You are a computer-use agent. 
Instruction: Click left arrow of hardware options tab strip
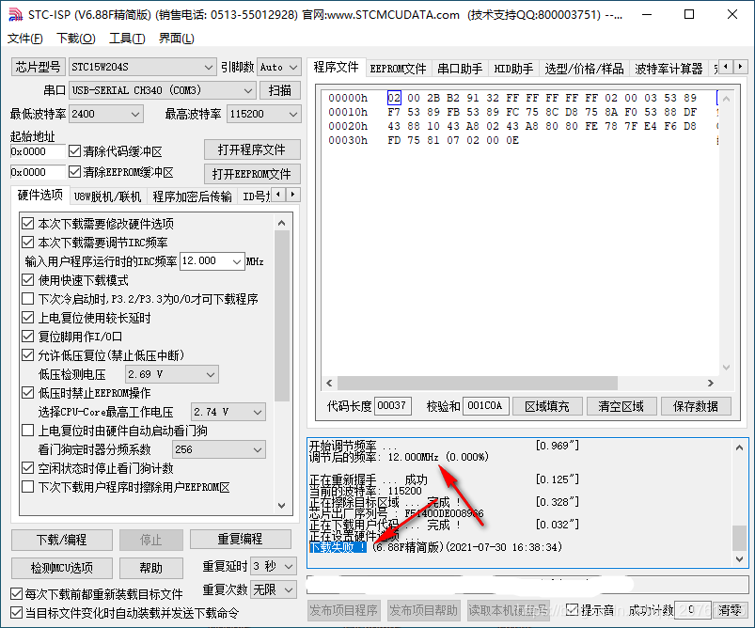(277, 195)
